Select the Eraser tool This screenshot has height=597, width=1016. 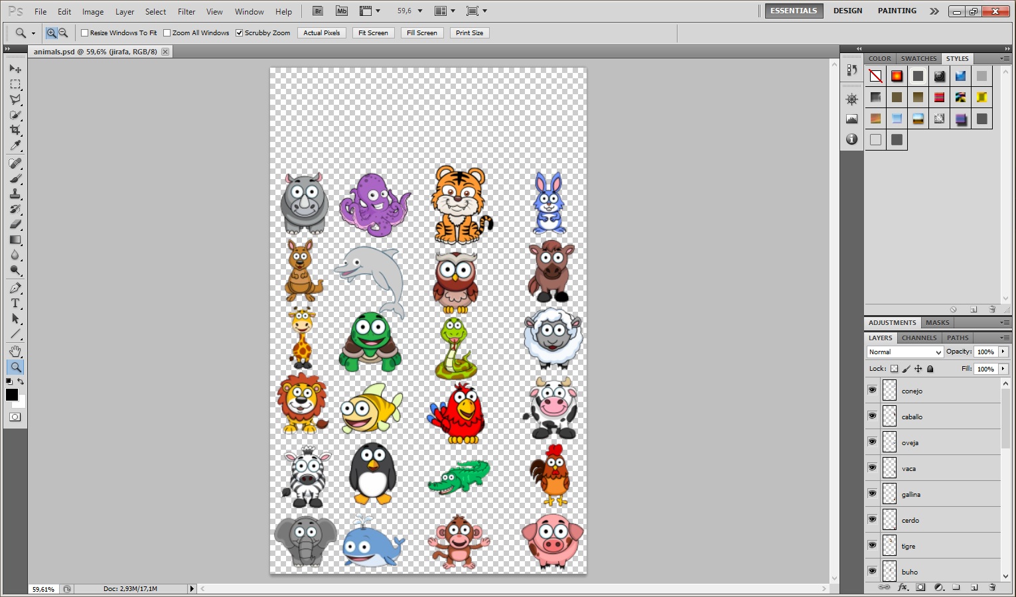coord(15,225)
